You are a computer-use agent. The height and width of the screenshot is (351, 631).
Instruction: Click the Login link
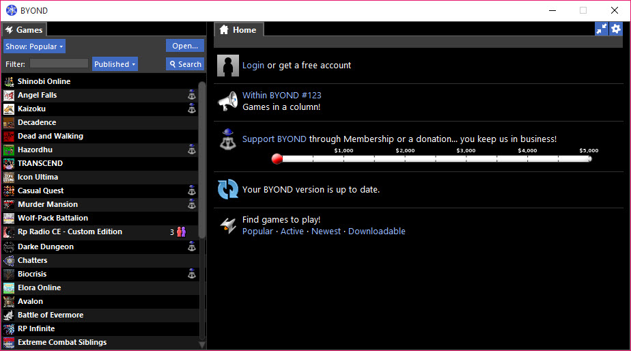253,65
